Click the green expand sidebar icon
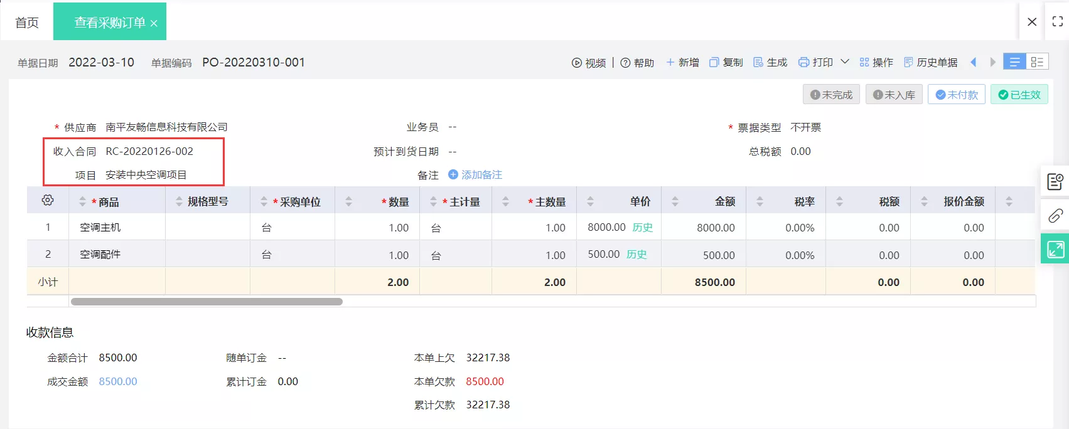Image resolution: width=1069 pixels, height=429 pixels. (x=1055, y=249)
